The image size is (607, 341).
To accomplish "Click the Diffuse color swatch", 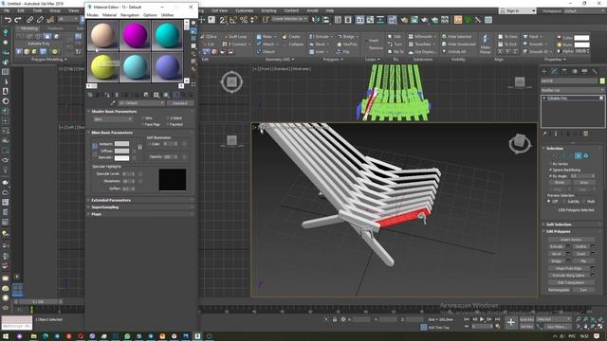I will (121, 151).
